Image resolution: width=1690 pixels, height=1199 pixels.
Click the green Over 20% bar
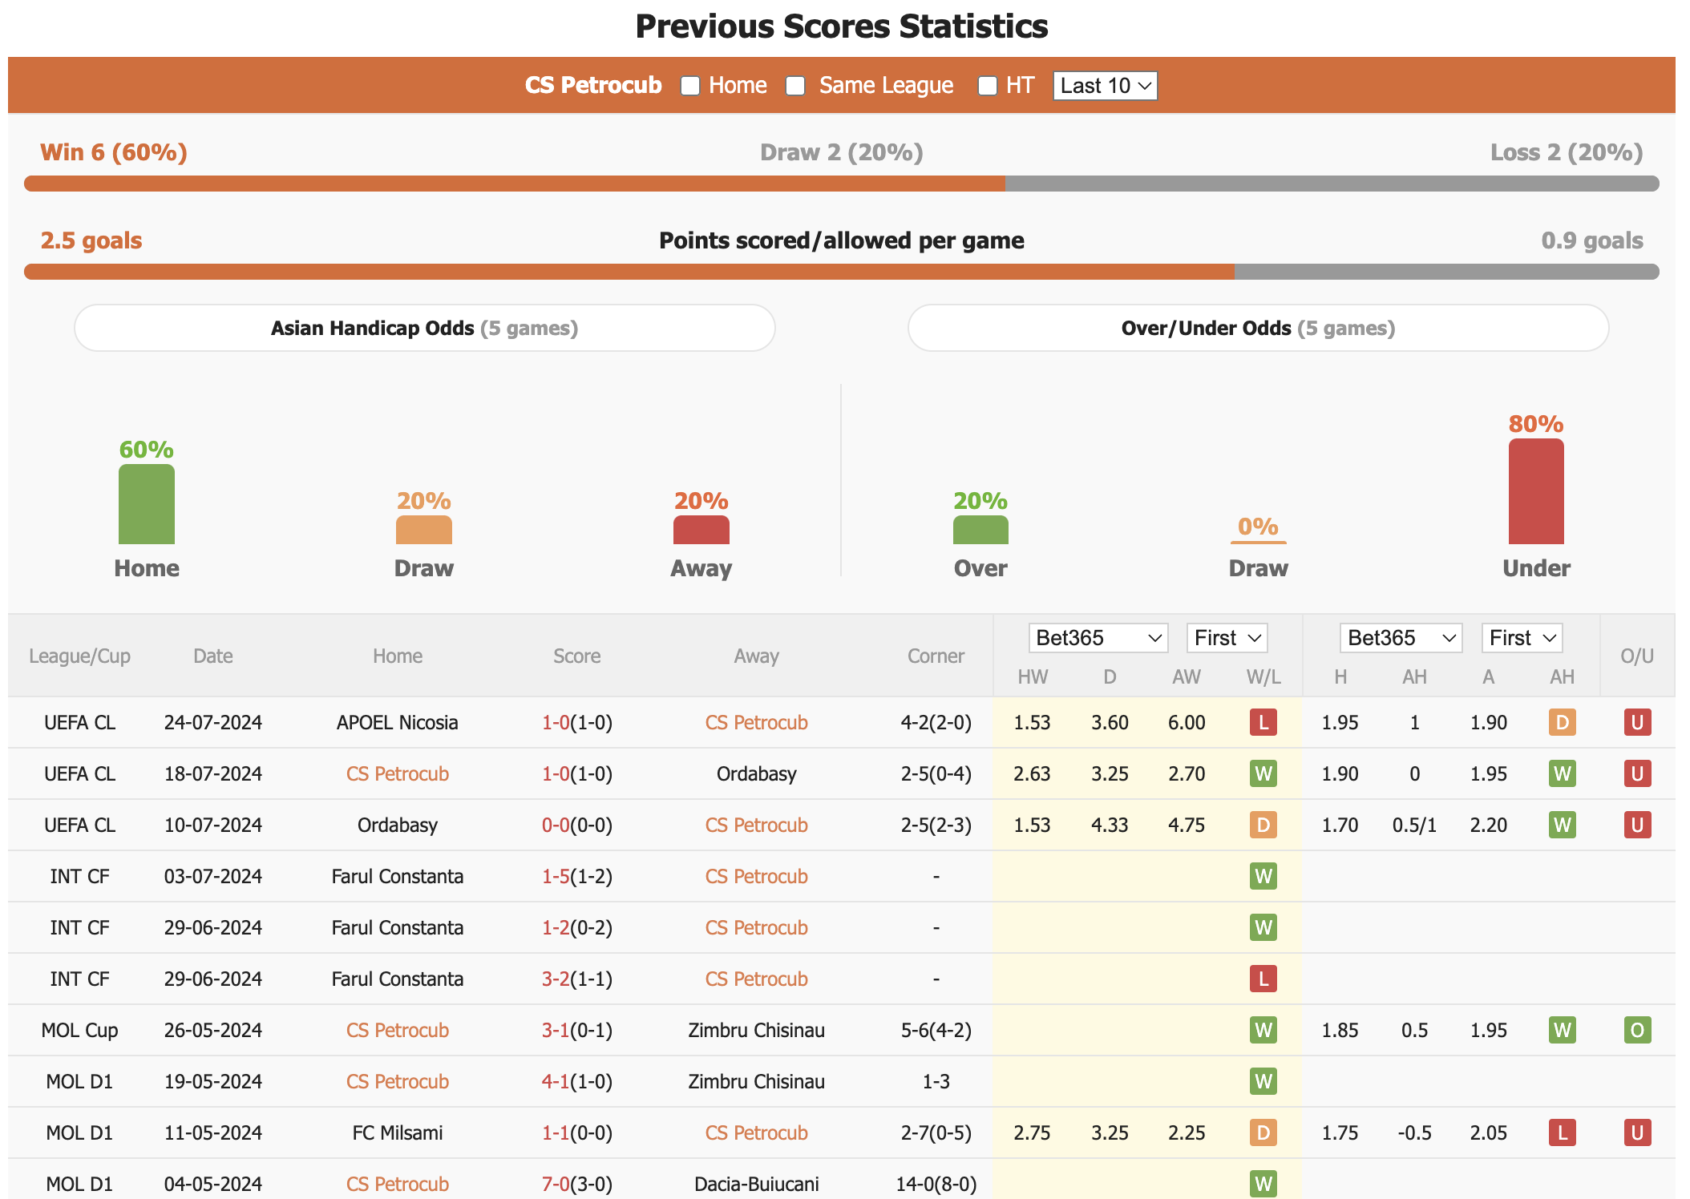980,530
